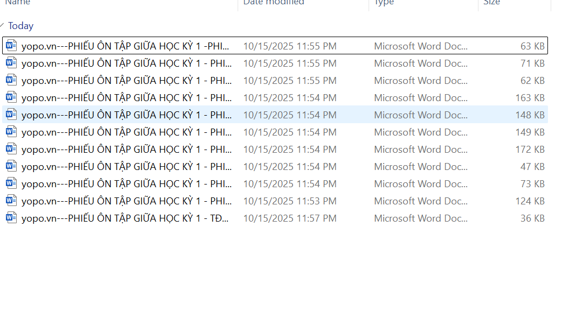Click the file name modified at 11:53 PM
Image resolution: width=569 pixels, height=312 pixels.
126,201
